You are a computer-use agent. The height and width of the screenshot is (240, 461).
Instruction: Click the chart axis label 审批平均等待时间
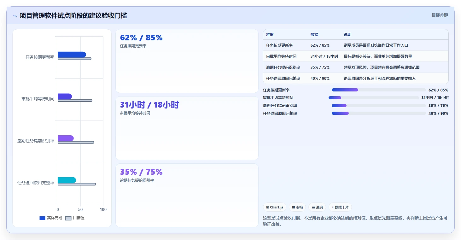click(x=38, y=99)
